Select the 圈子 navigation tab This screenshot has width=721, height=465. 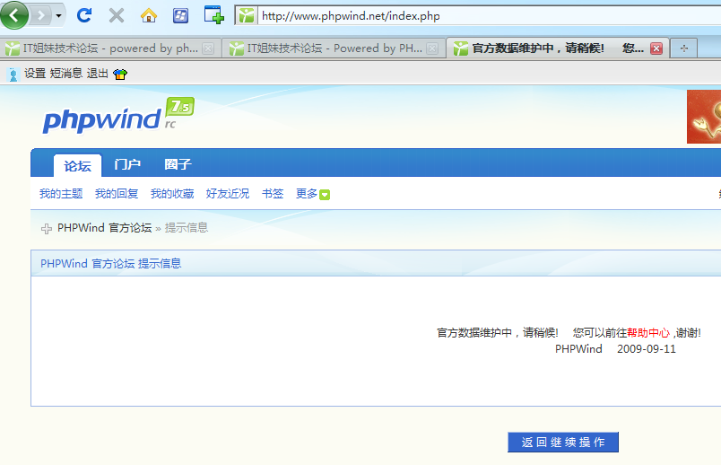178,164
